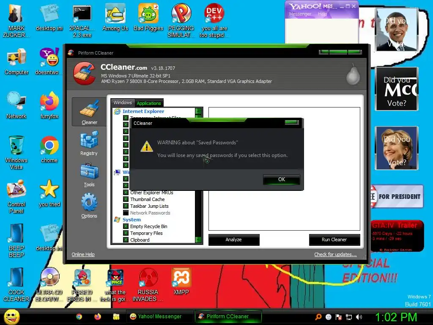Image resolution: width=433 pixels, height=325 pixels.
Task: Select the System tree heading
Action: [132, 220]
